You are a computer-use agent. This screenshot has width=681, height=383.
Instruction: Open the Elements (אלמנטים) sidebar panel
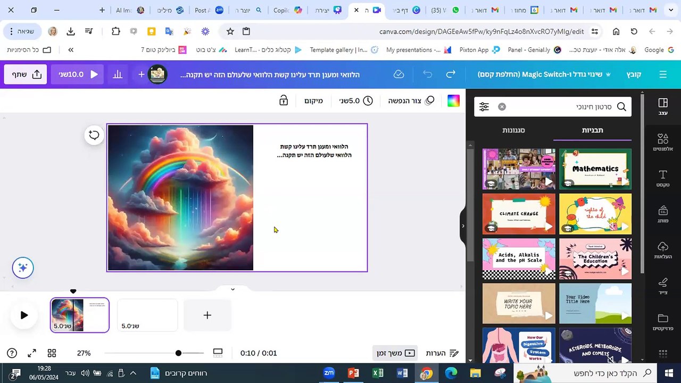point(662,142)
